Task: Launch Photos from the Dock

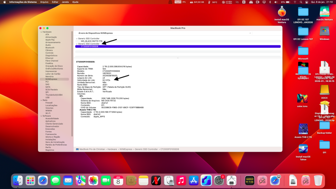Action: click(x=93, y=181)
